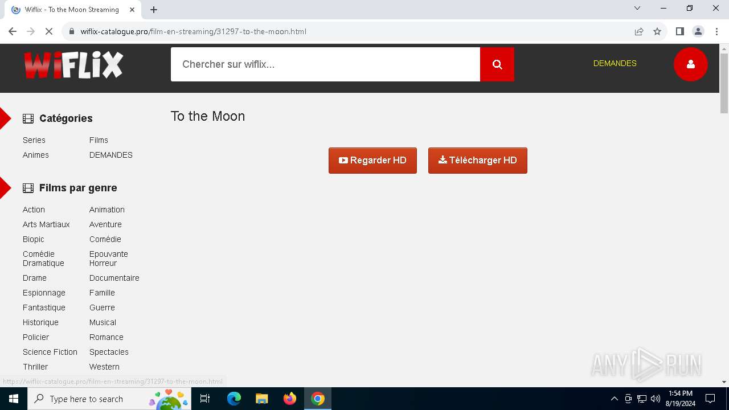Open Western genre
729x410 pixels.
[104, 367]
